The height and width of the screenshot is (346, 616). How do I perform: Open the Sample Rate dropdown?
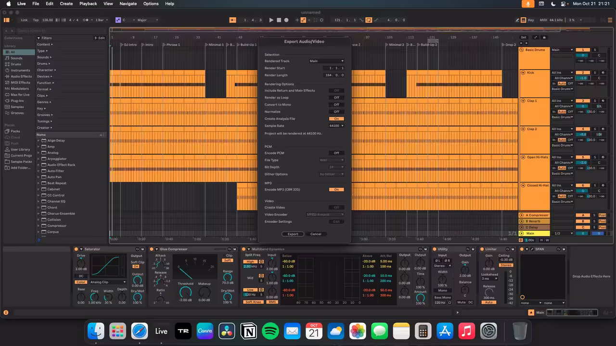point(336,126)
